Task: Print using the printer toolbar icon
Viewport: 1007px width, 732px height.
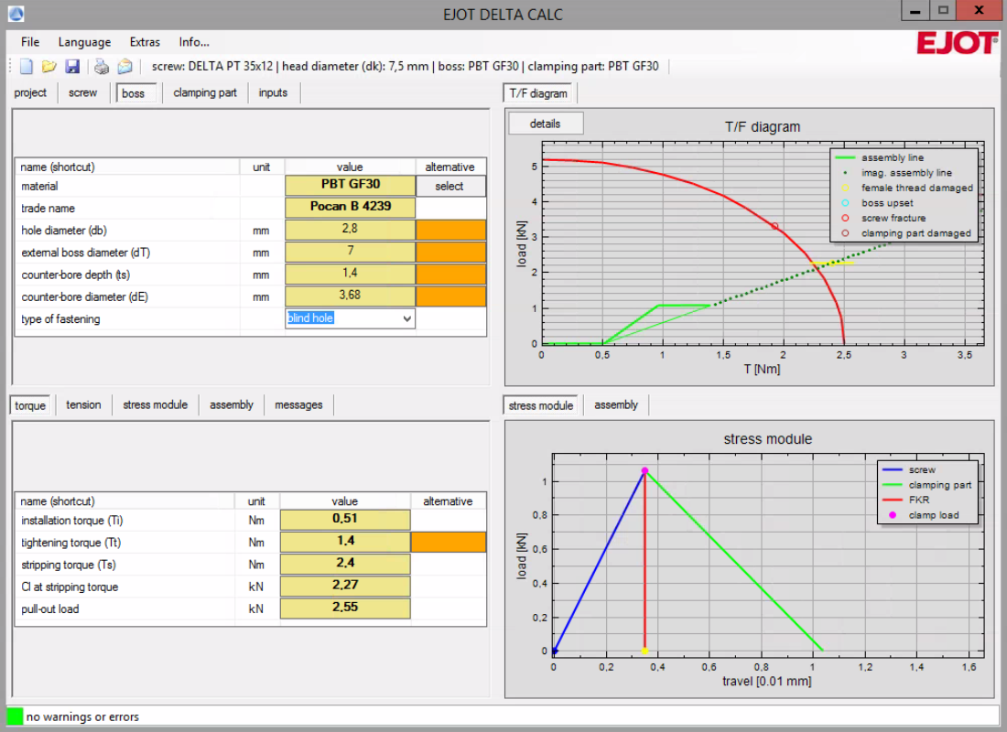Action: tap(102, 66)
